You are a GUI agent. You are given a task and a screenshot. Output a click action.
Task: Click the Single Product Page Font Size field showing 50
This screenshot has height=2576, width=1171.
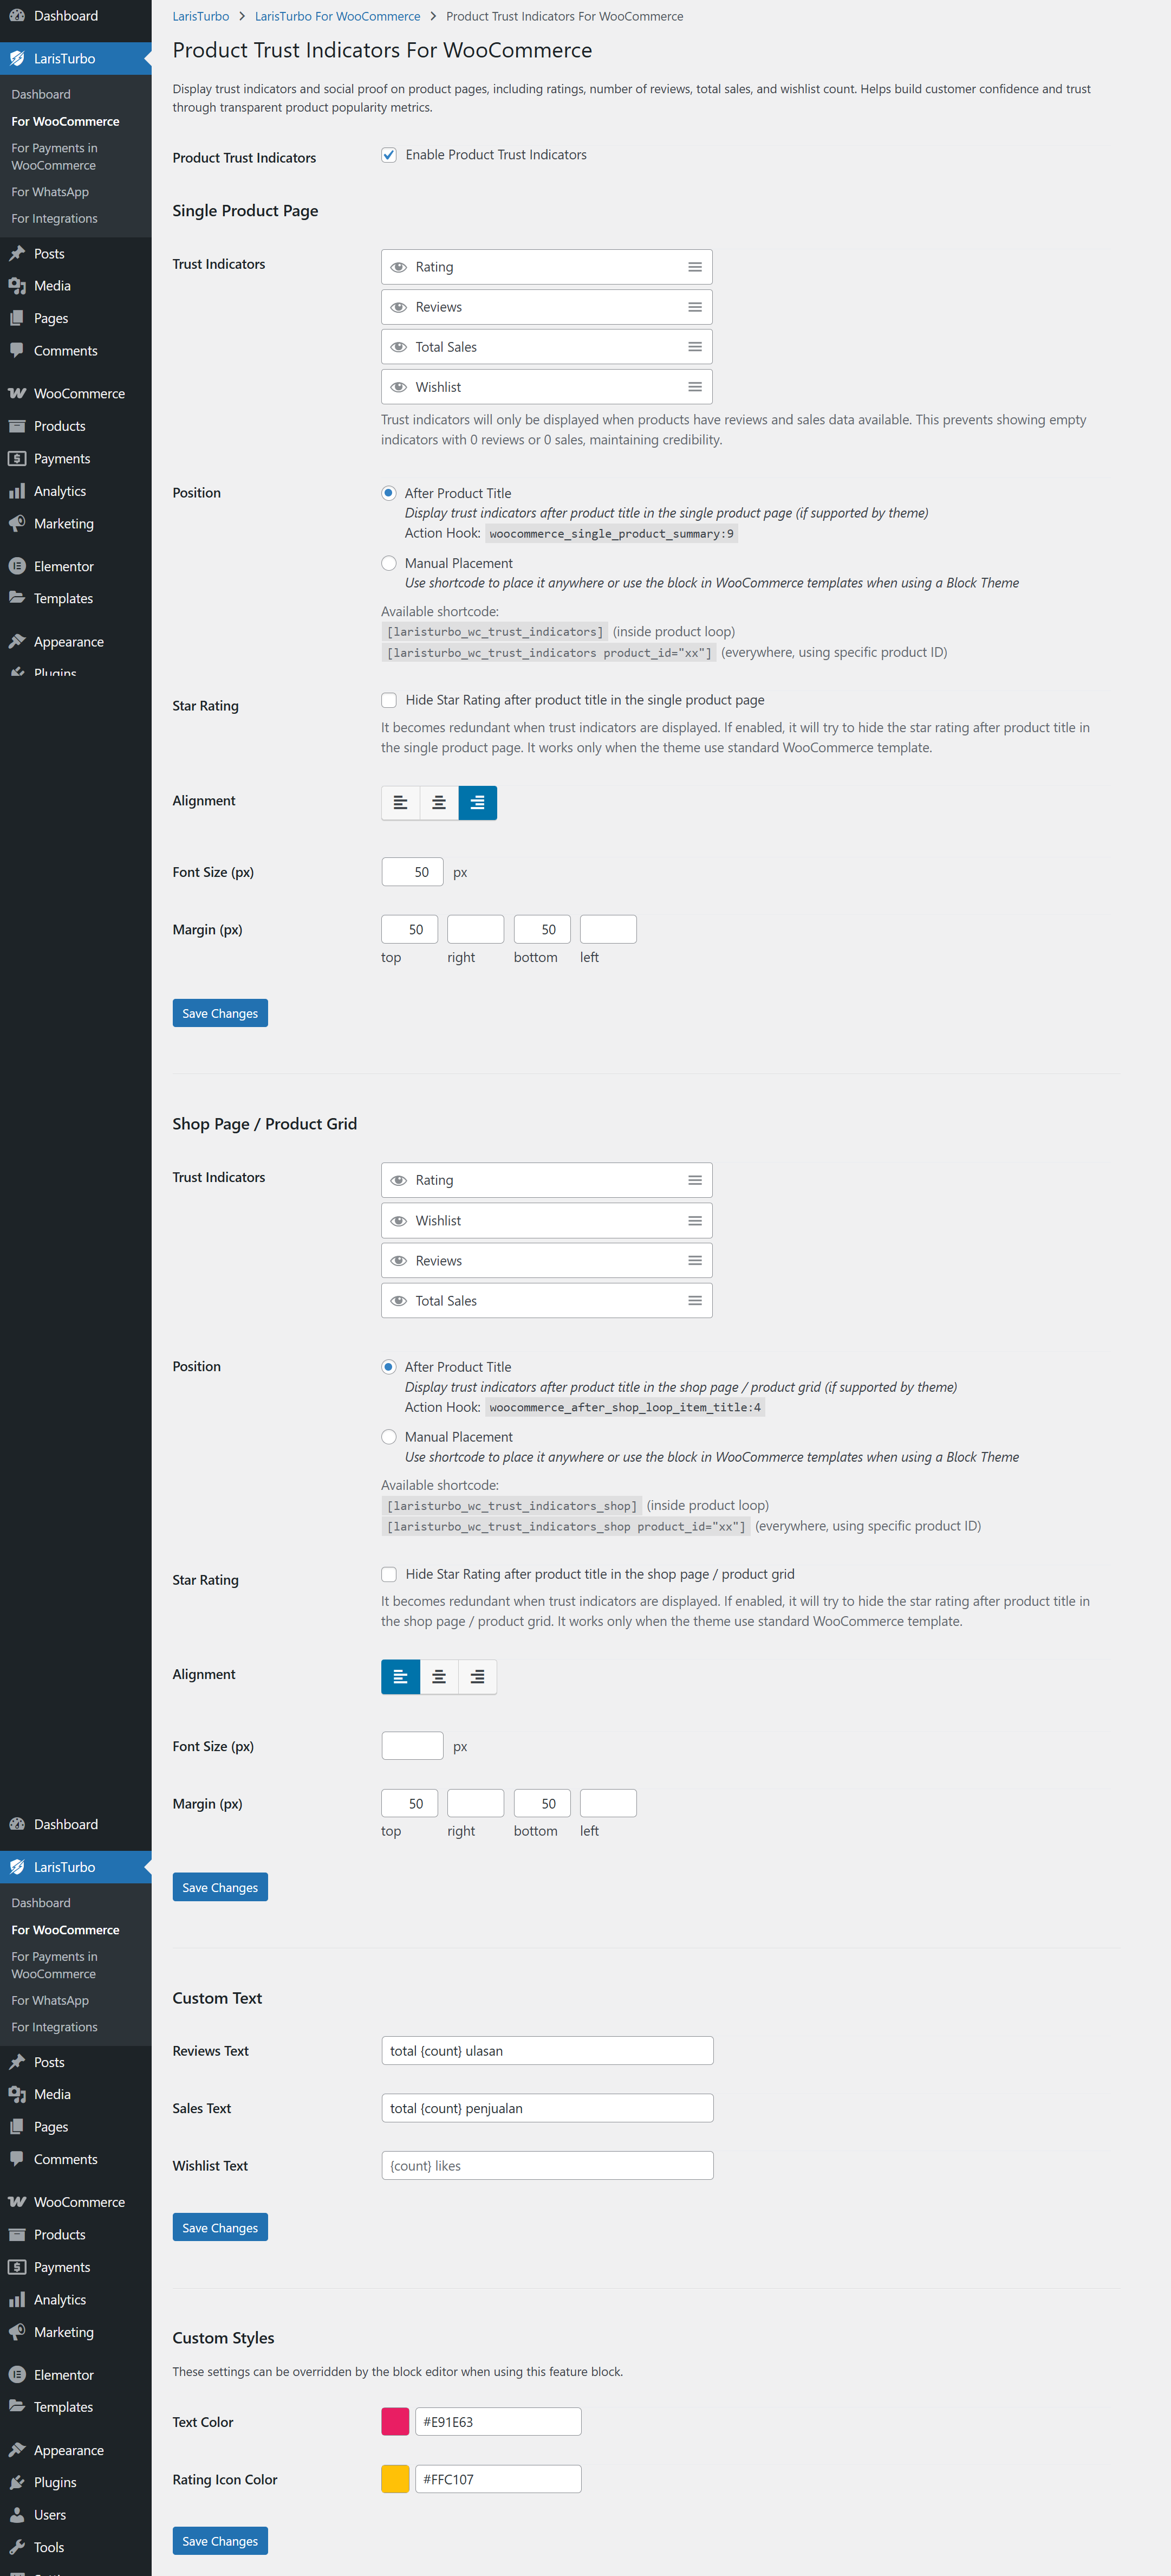pos(413,872)
